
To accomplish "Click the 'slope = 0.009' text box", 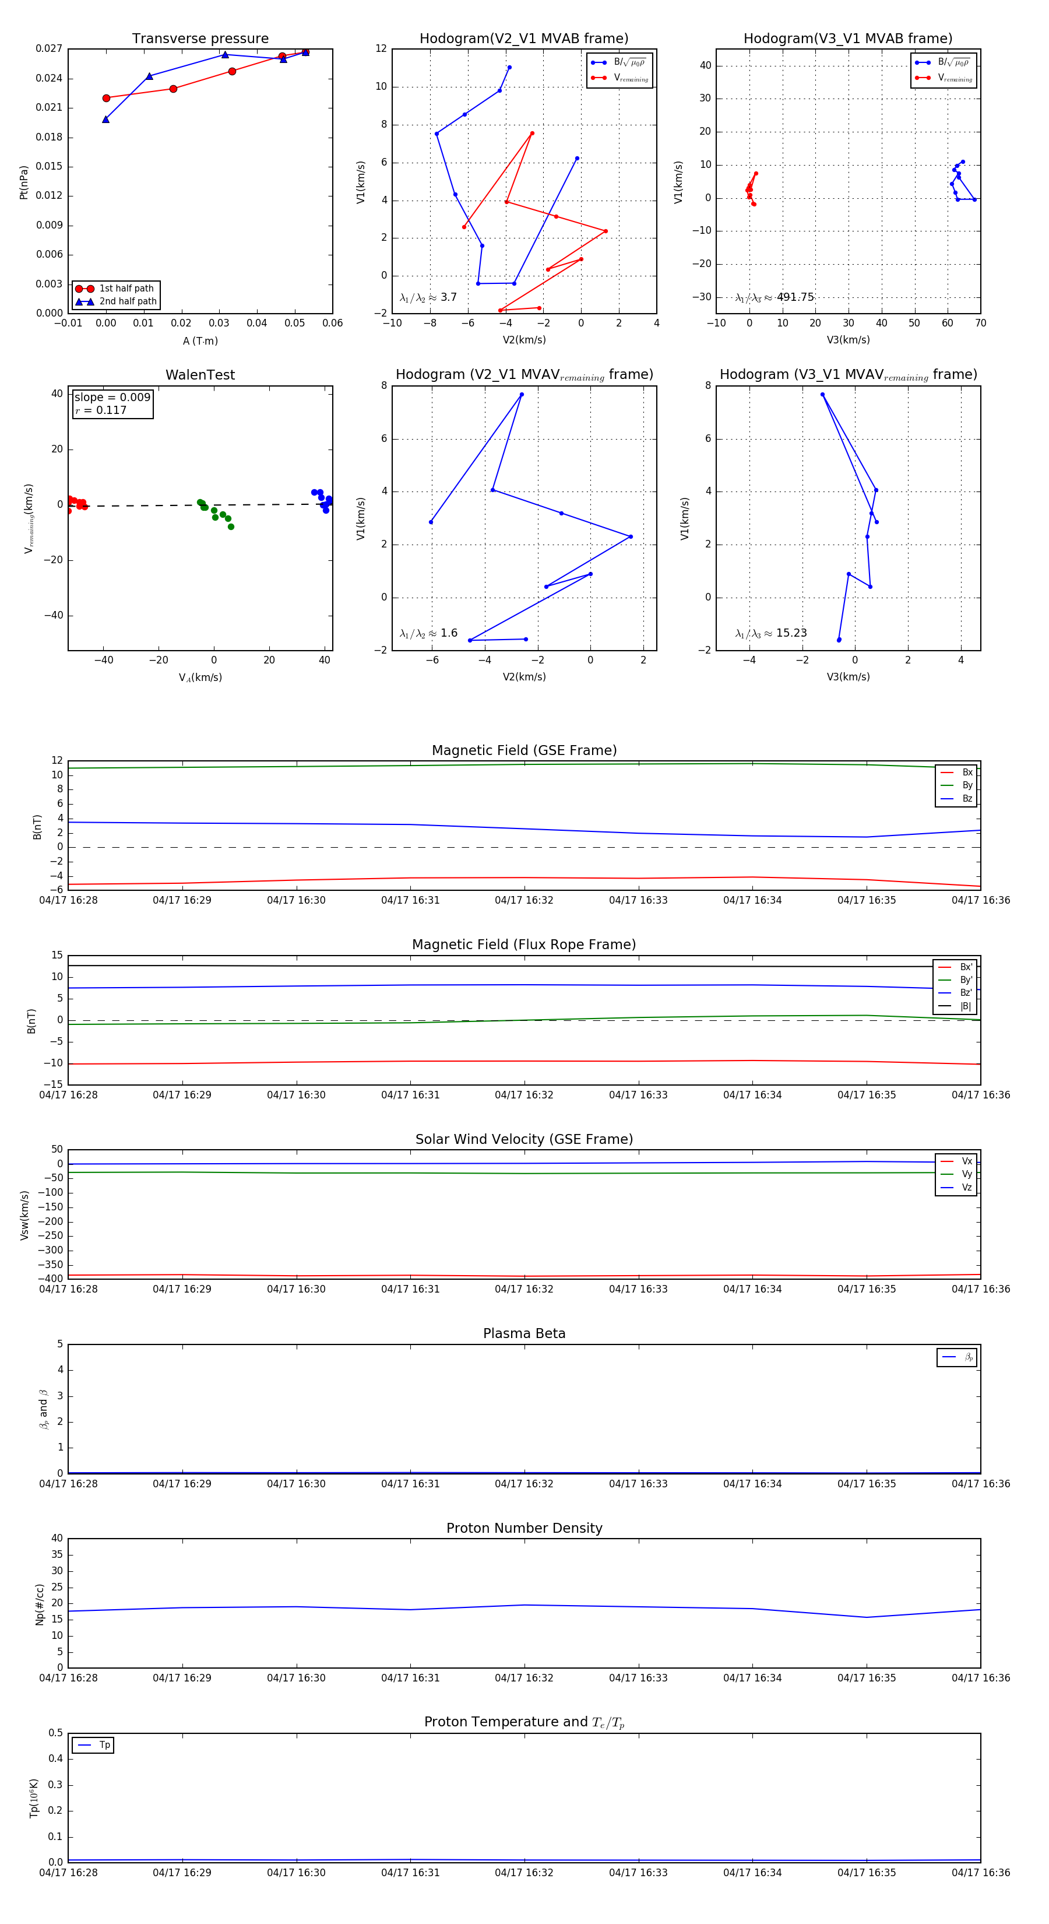I will (x=112, y=398).
